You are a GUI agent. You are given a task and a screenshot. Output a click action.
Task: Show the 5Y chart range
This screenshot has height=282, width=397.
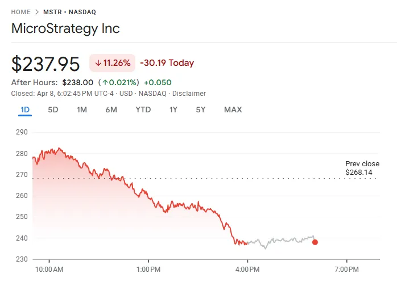pyautogui.click(x=200, y=110)
